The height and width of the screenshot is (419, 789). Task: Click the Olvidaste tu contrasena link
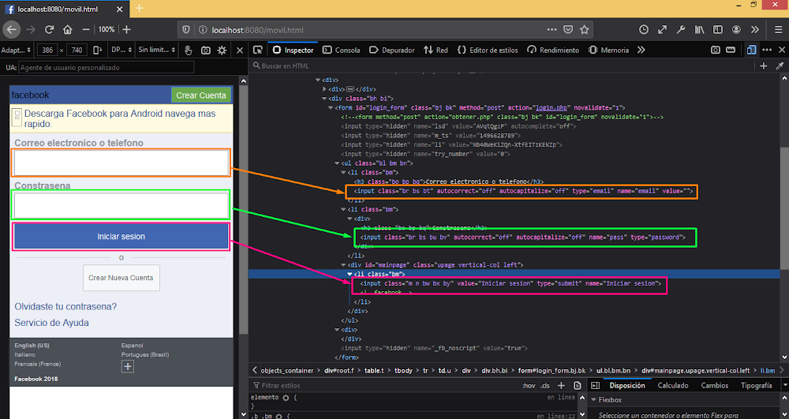click(65, 306)
